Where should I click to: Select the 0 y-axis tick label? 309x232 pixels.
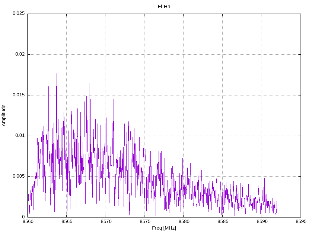click(x=24, y=217)
